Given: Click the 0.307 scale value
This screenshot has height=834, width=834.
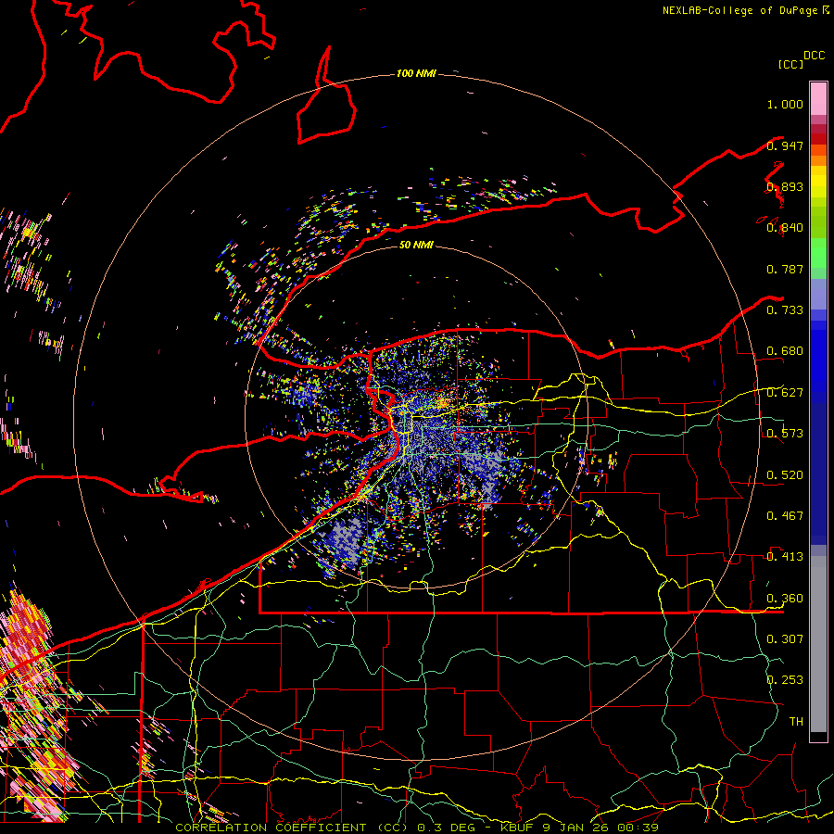Looking at the screenshot, I should [x=785, y=638].
